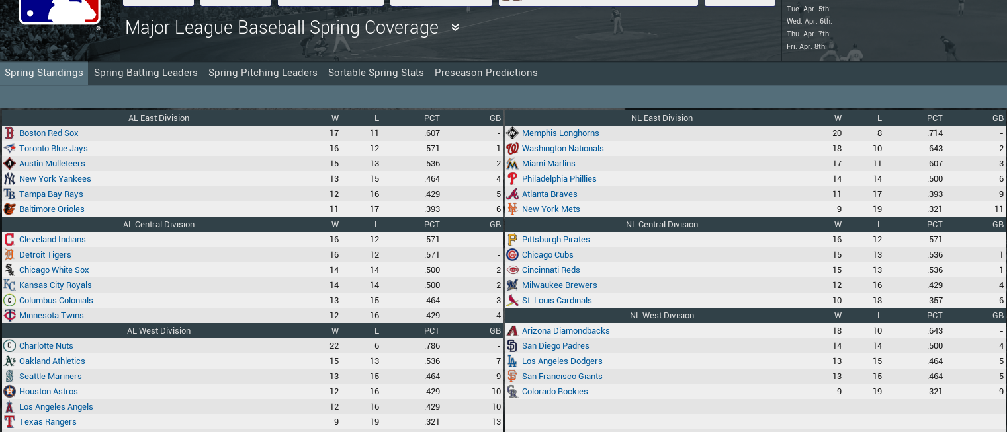Click the Boston Red Sox logo icon
This screenshot has height=432, width=1007.
tap(9, 133)
